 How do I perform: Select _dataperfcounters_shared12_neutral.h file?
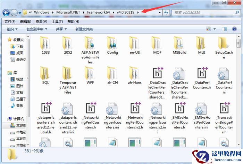[x=45, y=118]
